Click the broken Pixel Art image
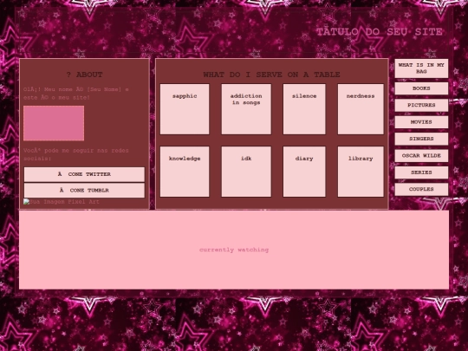Screen dimensions: 468x351 pyautogui.click(x=62, y=202)
